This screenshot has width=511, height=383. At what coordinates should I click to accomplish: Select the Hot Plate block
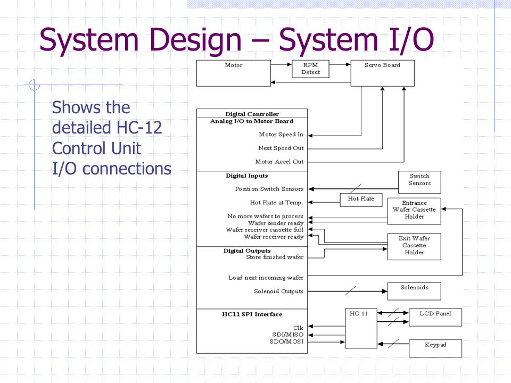361,200
